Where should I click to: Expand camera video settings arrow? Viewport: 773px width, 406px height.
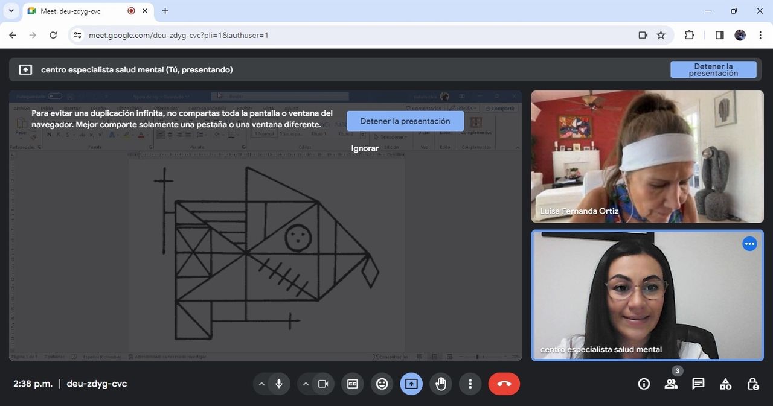point(306,384)
